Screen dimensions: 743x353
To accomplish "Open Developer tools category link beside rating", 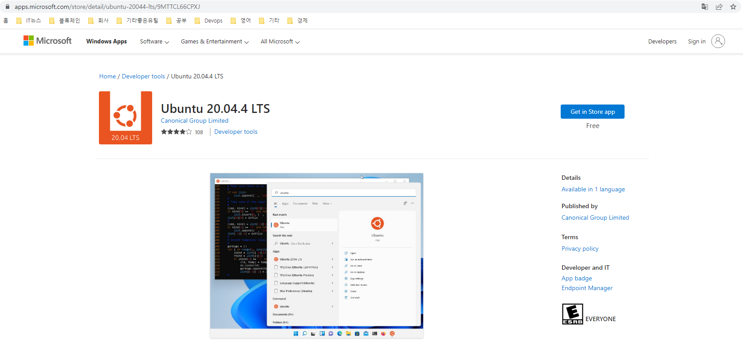I will tap(236, 132).
